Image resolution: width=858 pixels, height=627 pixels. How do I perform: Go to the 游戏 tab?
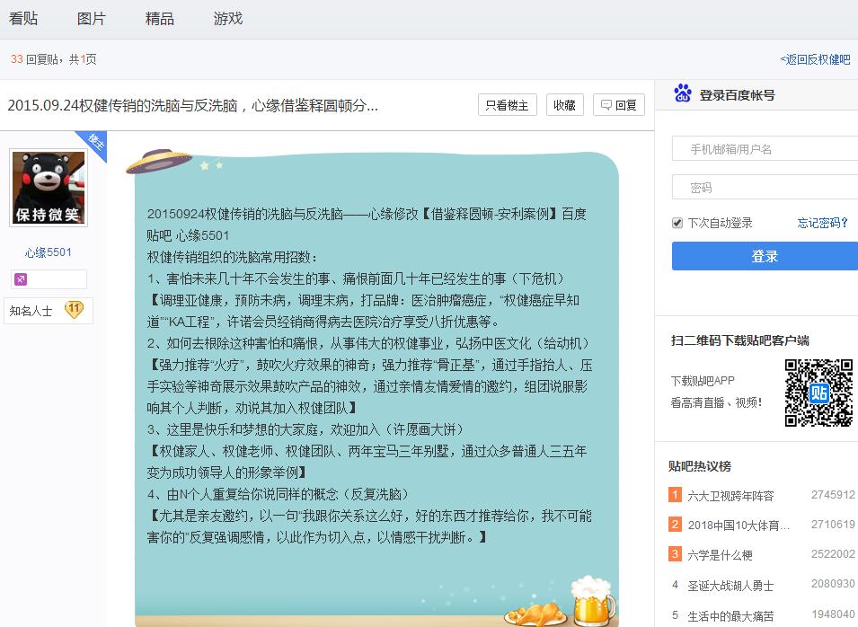(x=228, y=19)
